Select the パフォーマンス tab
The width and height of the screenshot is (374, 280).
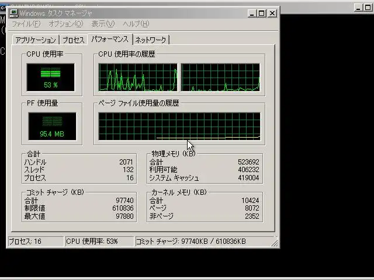coord(110,39)
